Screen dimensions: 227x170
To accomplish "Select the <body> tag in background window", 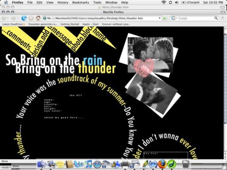I will tap(5, 168).
